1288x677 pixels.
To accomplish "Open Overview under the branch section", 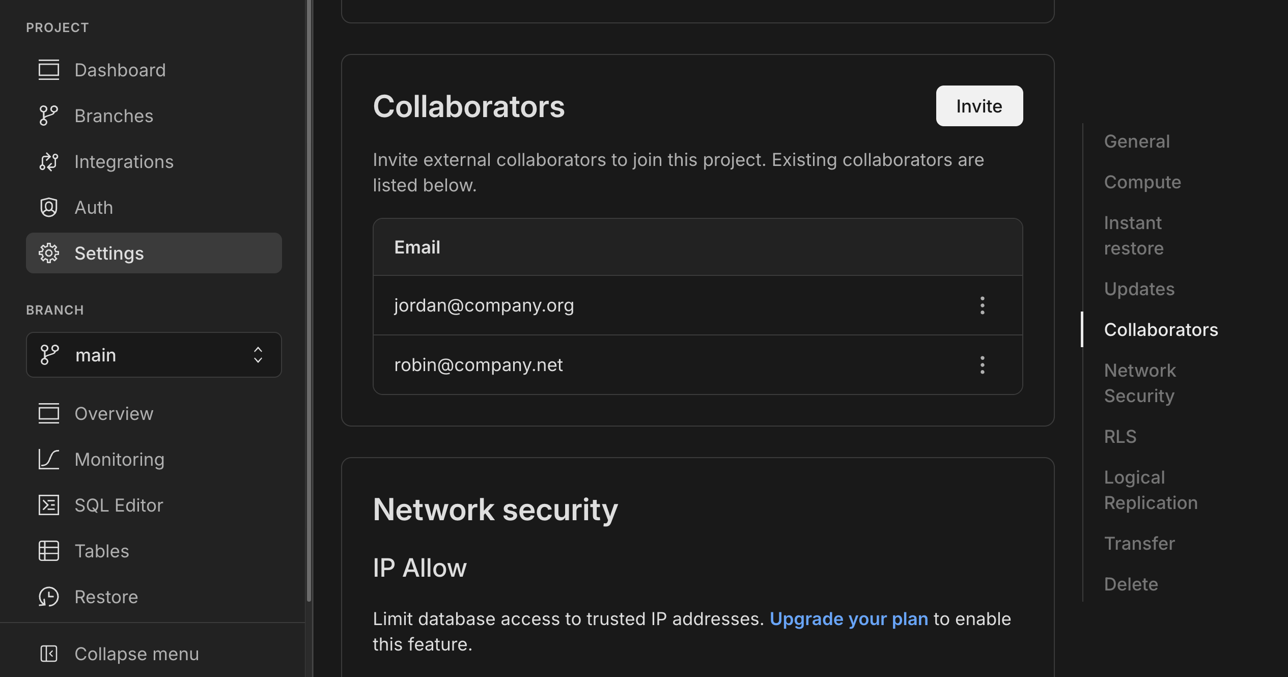I will pos(114,413).
